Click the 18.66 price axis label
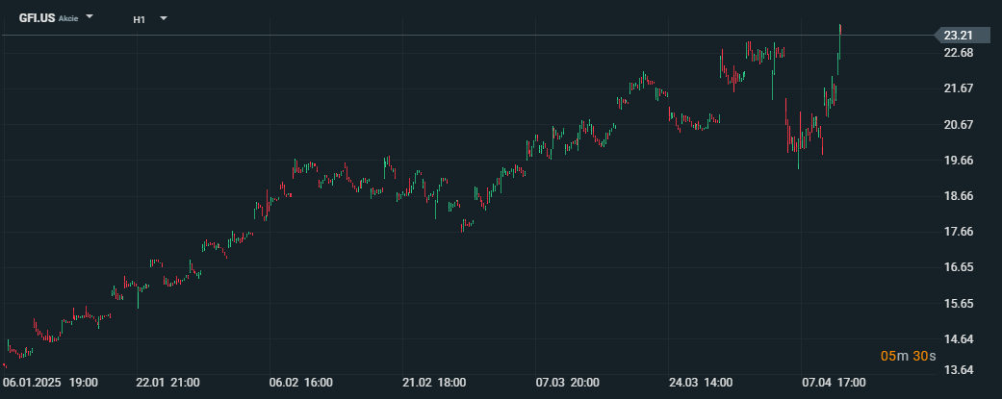The height and width of the screenshot is (399, 1002). click(958, 196)
